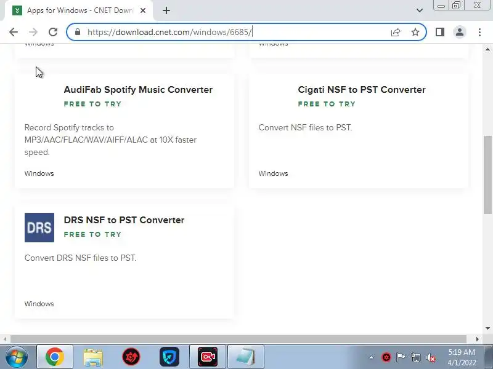Open the screen recorder taskbar app
The width and height of the screenshot is (493, 369).
[208, 357]
